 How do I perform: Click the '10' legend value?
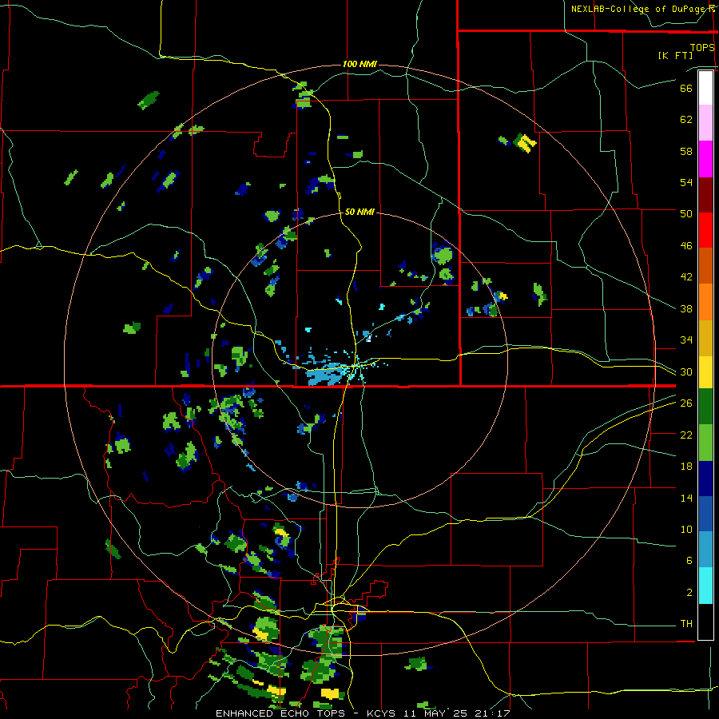686,529
